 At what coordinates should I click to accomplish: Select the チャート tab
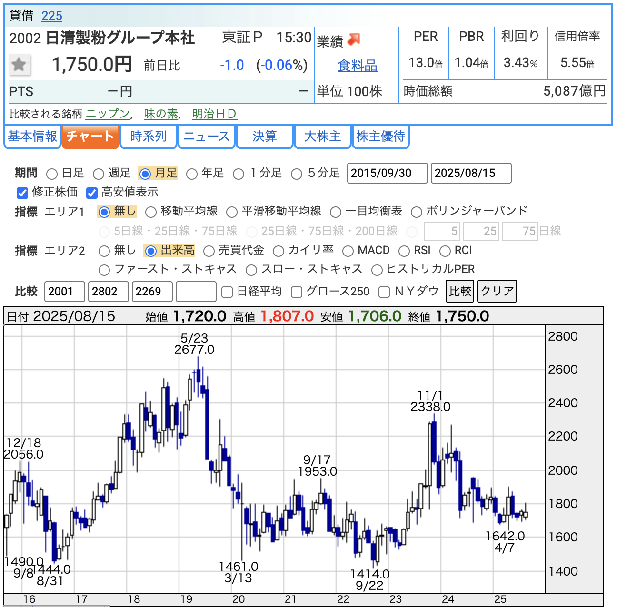tap(90, 137)
